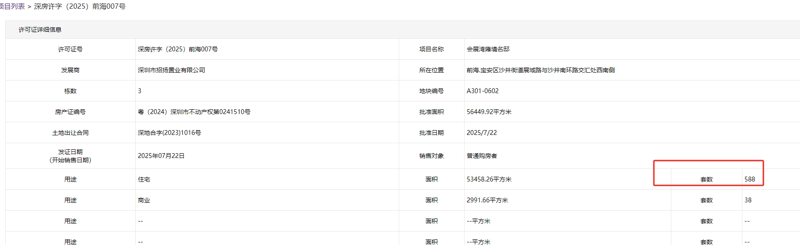Screen dimensions: 800x245
Task: Select the 许可证号 value in the table
Action: [178, 49]
